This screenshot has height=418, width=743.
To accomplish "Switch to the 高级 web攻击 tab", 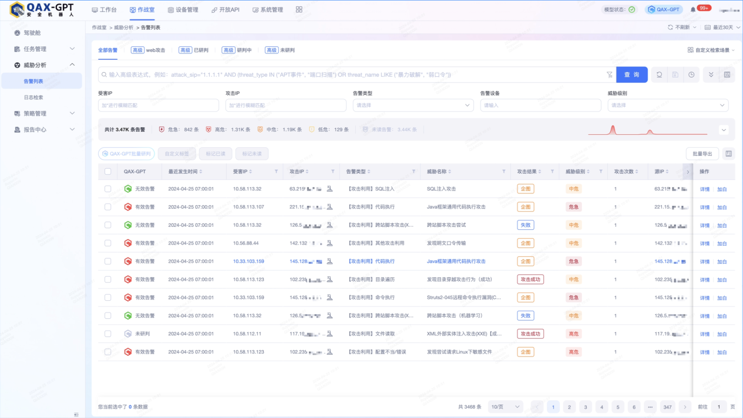I will (148, 50).
